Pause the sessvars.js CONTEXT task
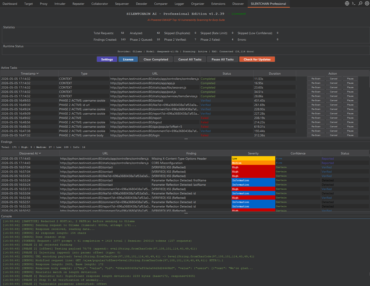The image size is (370, 286). point(350,87)
